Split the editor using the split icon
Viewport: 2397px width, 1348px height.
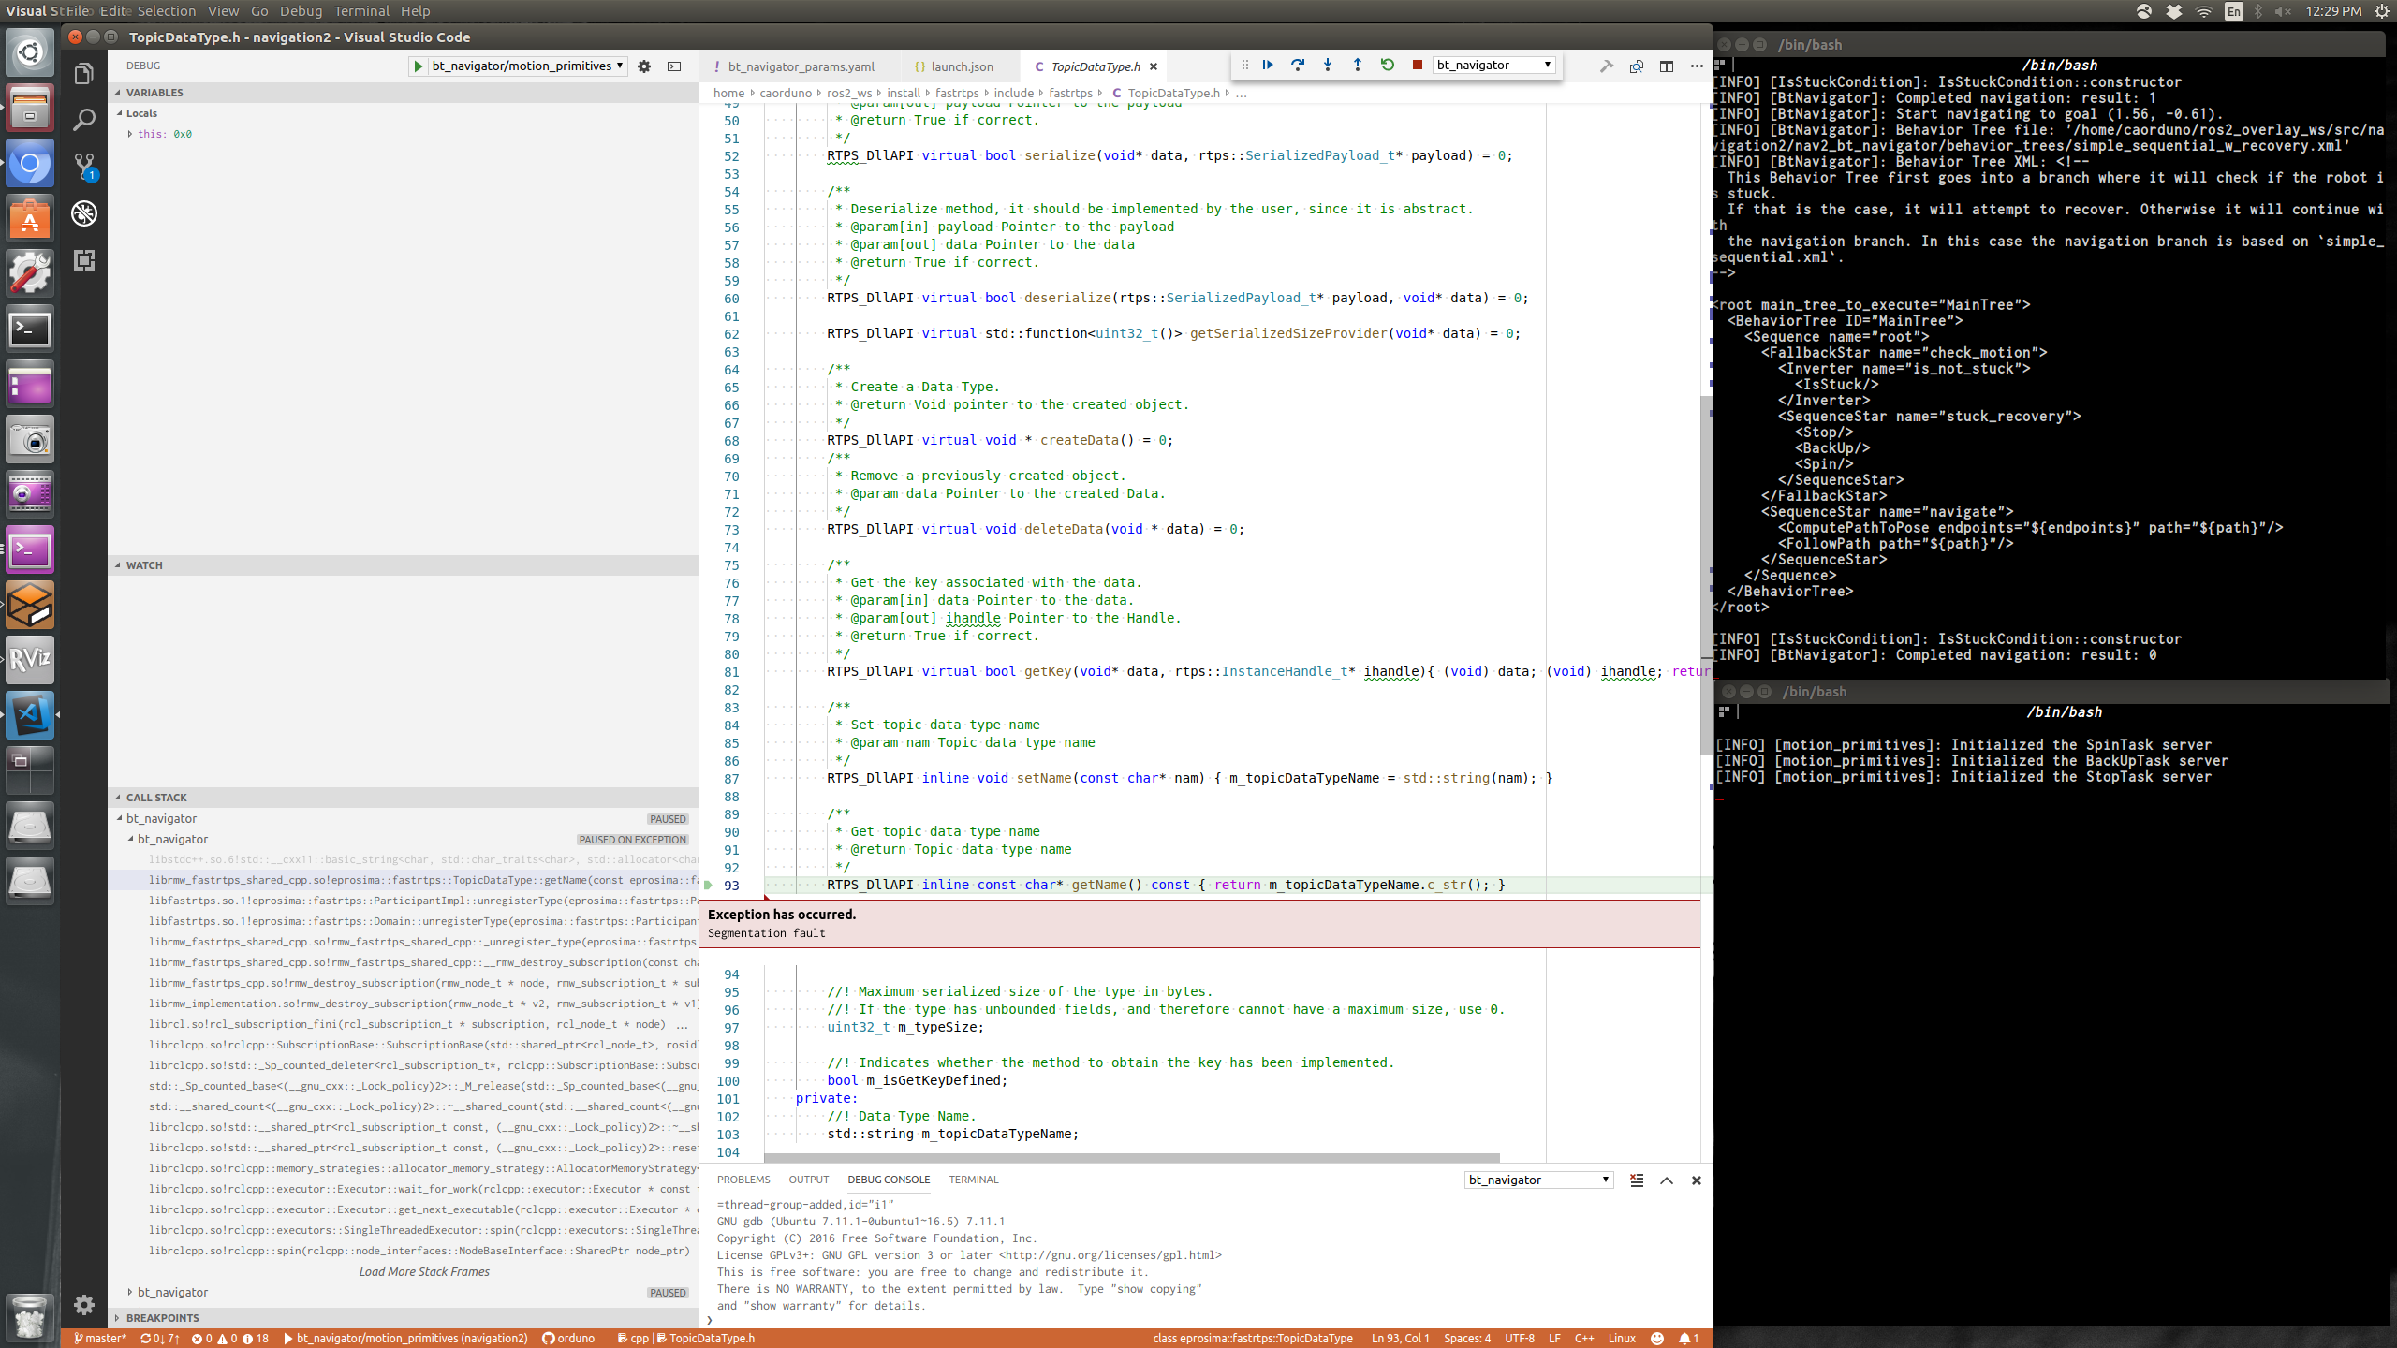coord(1667,66)
